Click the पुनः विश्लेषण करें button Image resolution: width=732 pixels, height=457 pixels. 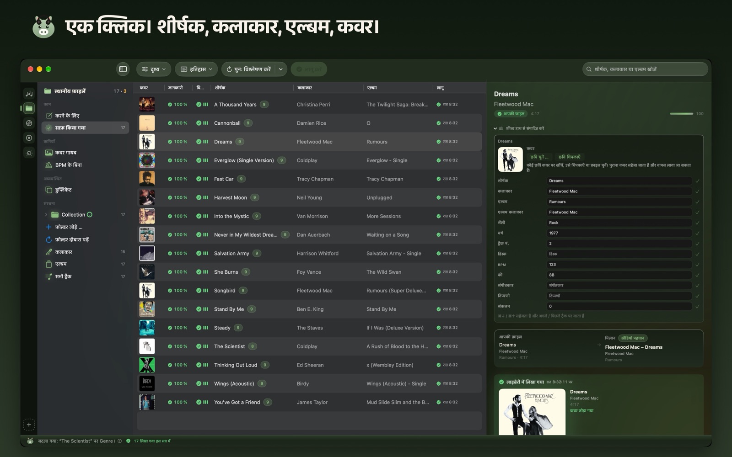coord(249,69)
